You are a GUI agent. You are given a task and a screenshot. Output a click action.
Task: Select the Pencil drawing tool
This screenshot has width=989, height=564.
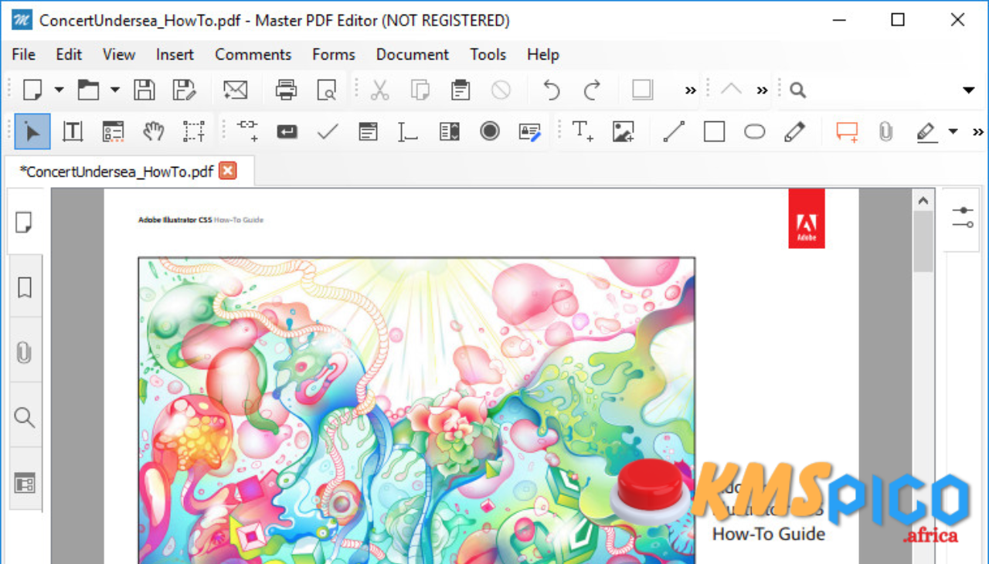pos(794,131)
